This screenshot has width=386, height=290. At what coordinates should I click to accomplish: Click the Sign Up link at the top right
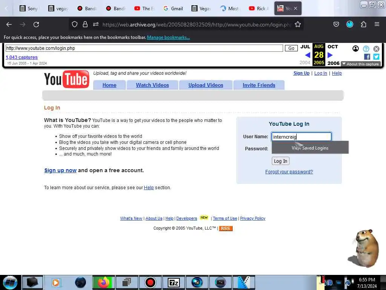(301, 73)
